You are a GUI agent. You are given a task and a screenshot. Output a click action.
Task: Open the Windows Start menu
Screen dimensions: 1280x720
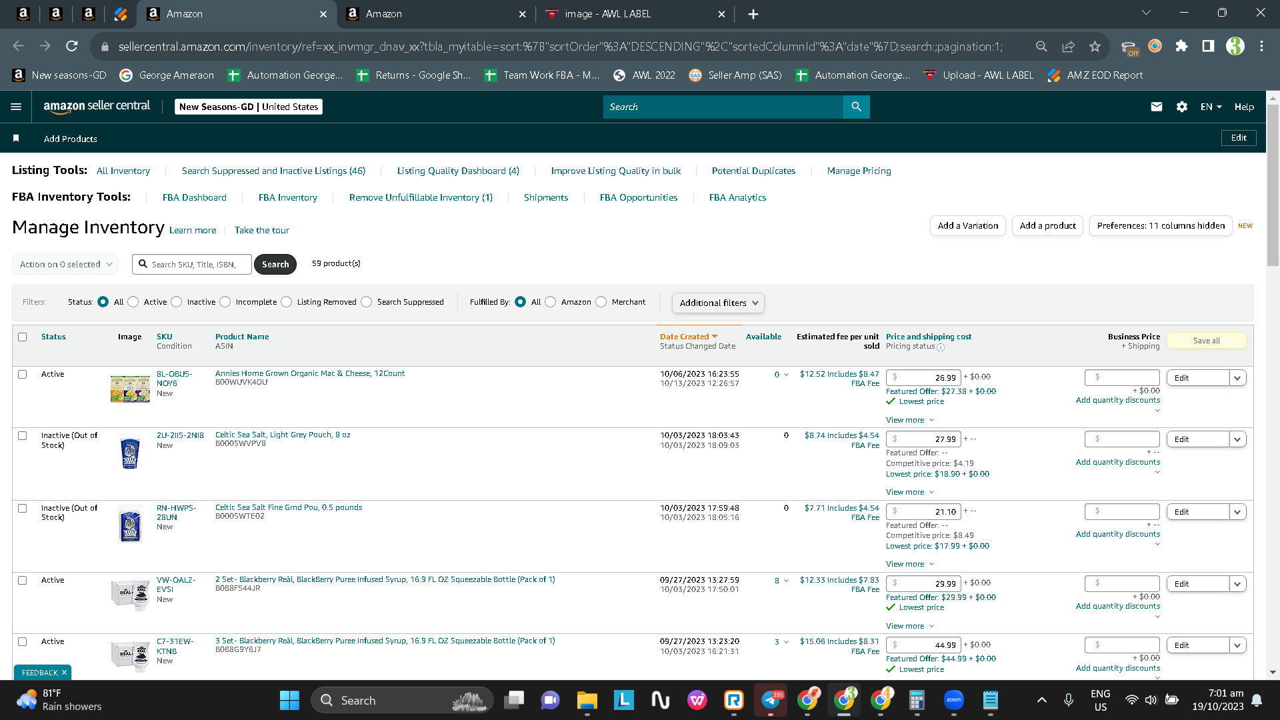click(289, 700)
